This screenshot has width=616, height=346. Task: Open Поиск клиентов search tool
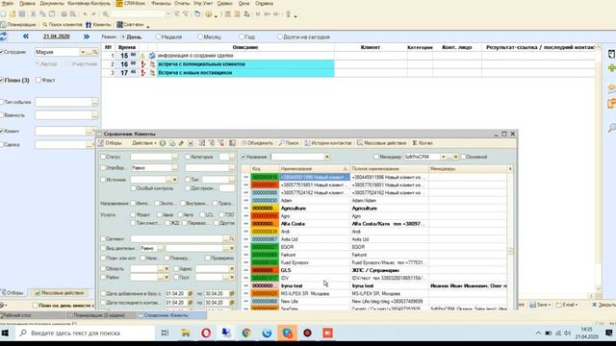click(63, 25)
